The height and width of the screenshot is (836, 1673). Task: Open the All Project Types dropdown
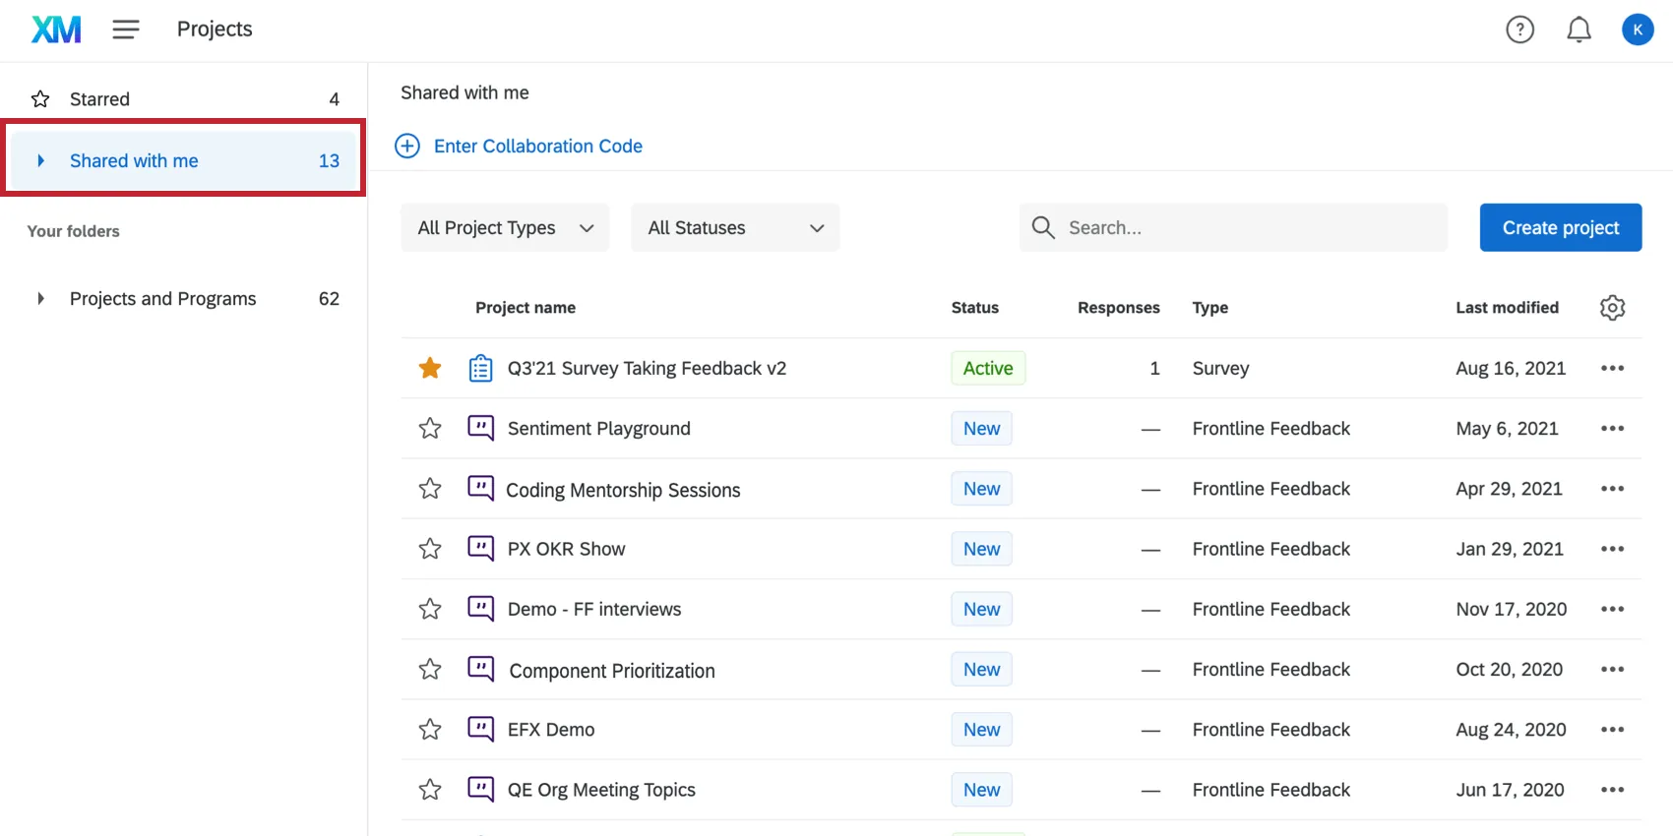click(505, 228)
